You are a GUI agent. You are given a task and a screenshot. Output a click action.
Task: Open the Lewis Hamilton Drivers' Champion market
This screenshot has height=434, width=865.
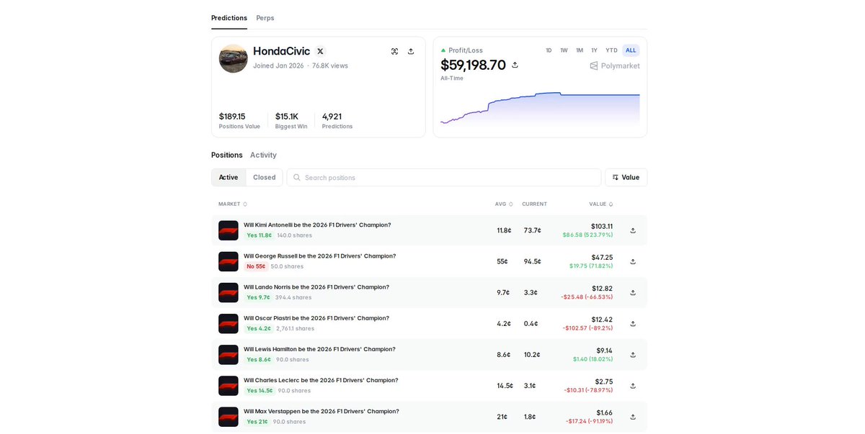tap(319, 349)
